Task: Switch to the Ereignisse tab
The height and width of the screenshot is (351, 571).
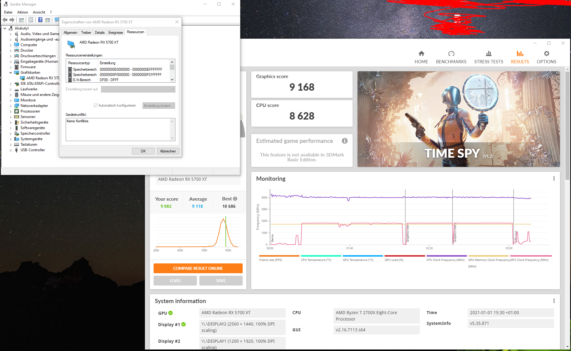Action: [115, 33]
